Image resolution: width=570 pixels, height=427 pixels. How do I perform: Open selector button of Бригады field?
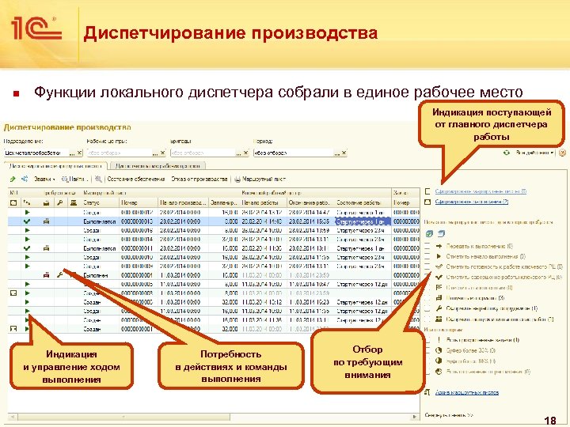tap(238, 153)
